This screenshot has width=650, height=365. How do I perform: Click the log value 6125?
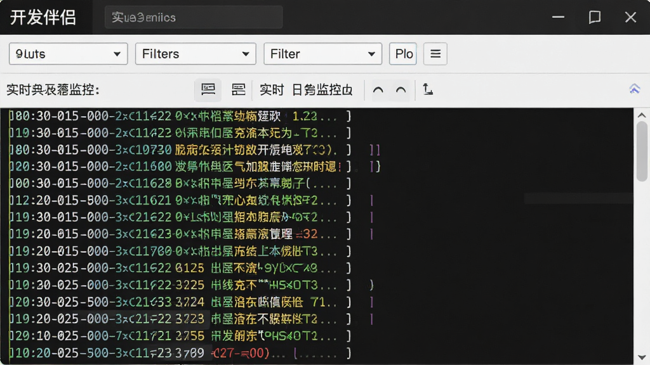(189, 268)
